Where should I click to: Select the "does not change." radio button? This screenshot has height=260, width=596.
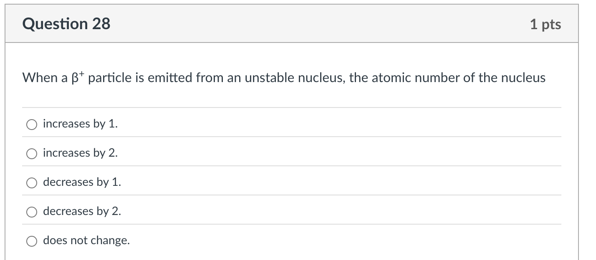(x=31, y=241)
